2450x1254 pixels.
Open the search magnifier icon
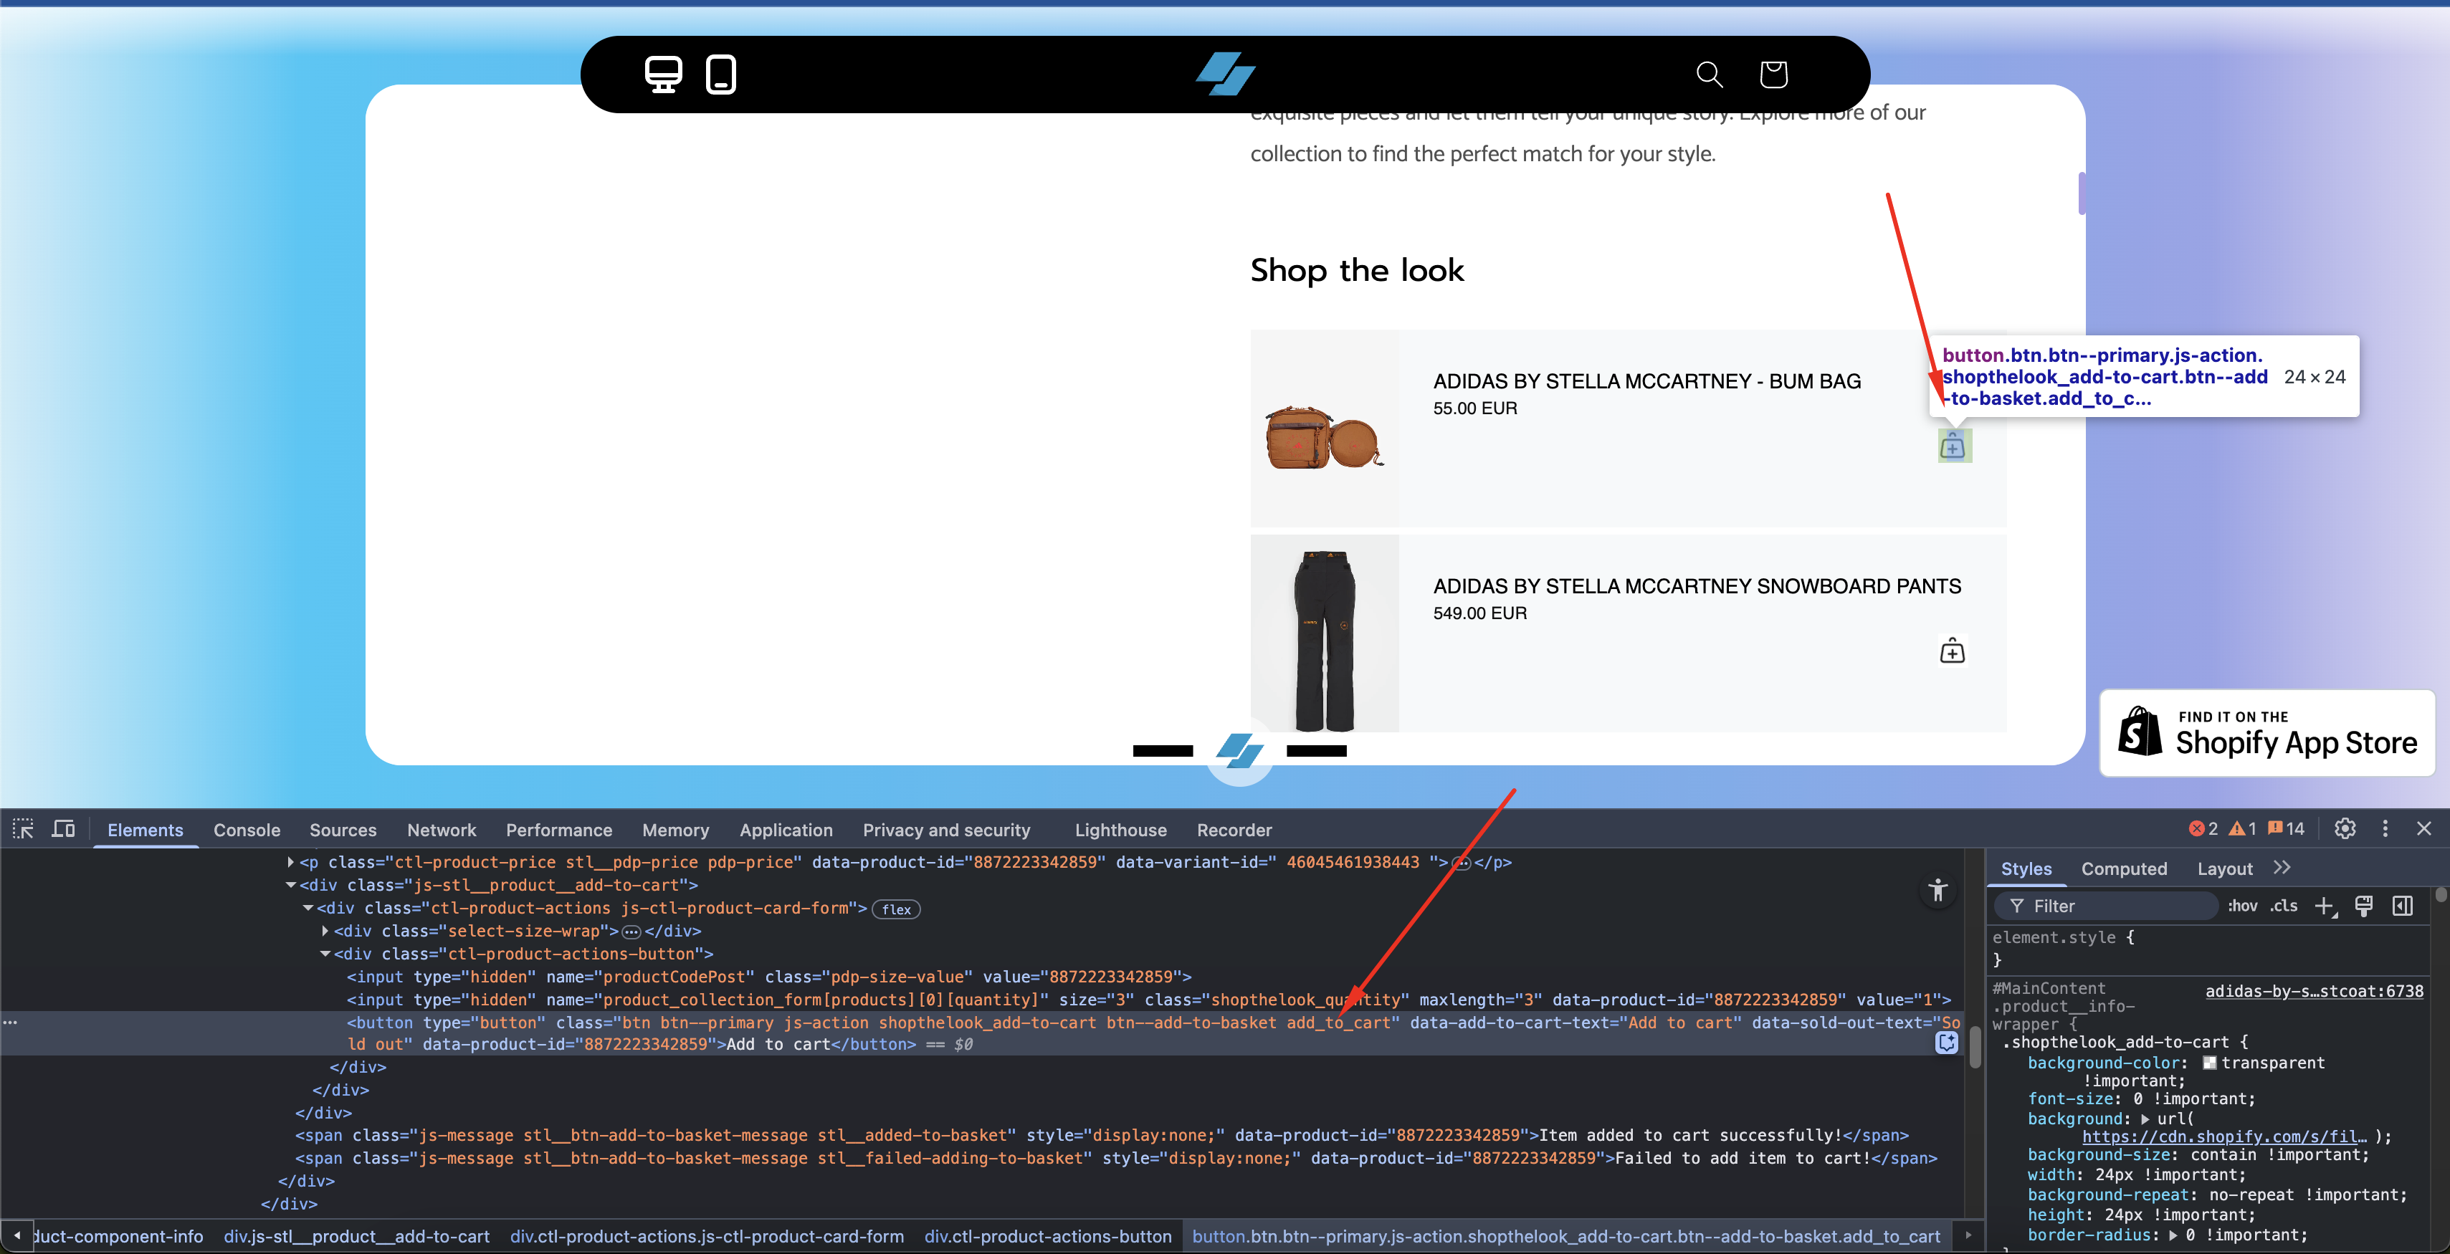1709,74
